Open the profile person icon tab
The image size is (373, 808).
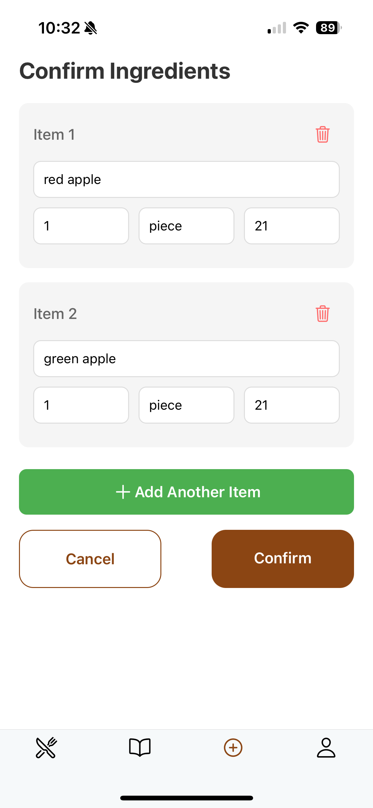pos(326,748)
